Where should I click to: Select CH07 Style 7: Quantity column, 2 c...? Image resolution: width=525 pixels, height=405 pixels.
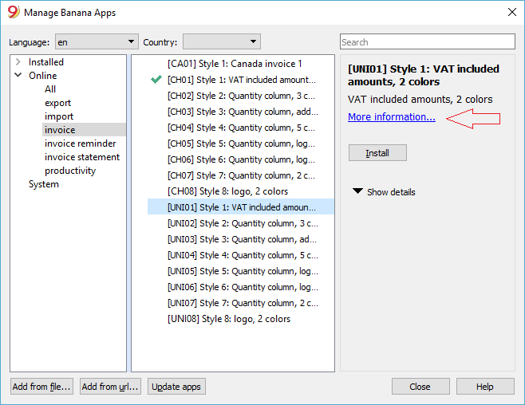pos(241,175)
